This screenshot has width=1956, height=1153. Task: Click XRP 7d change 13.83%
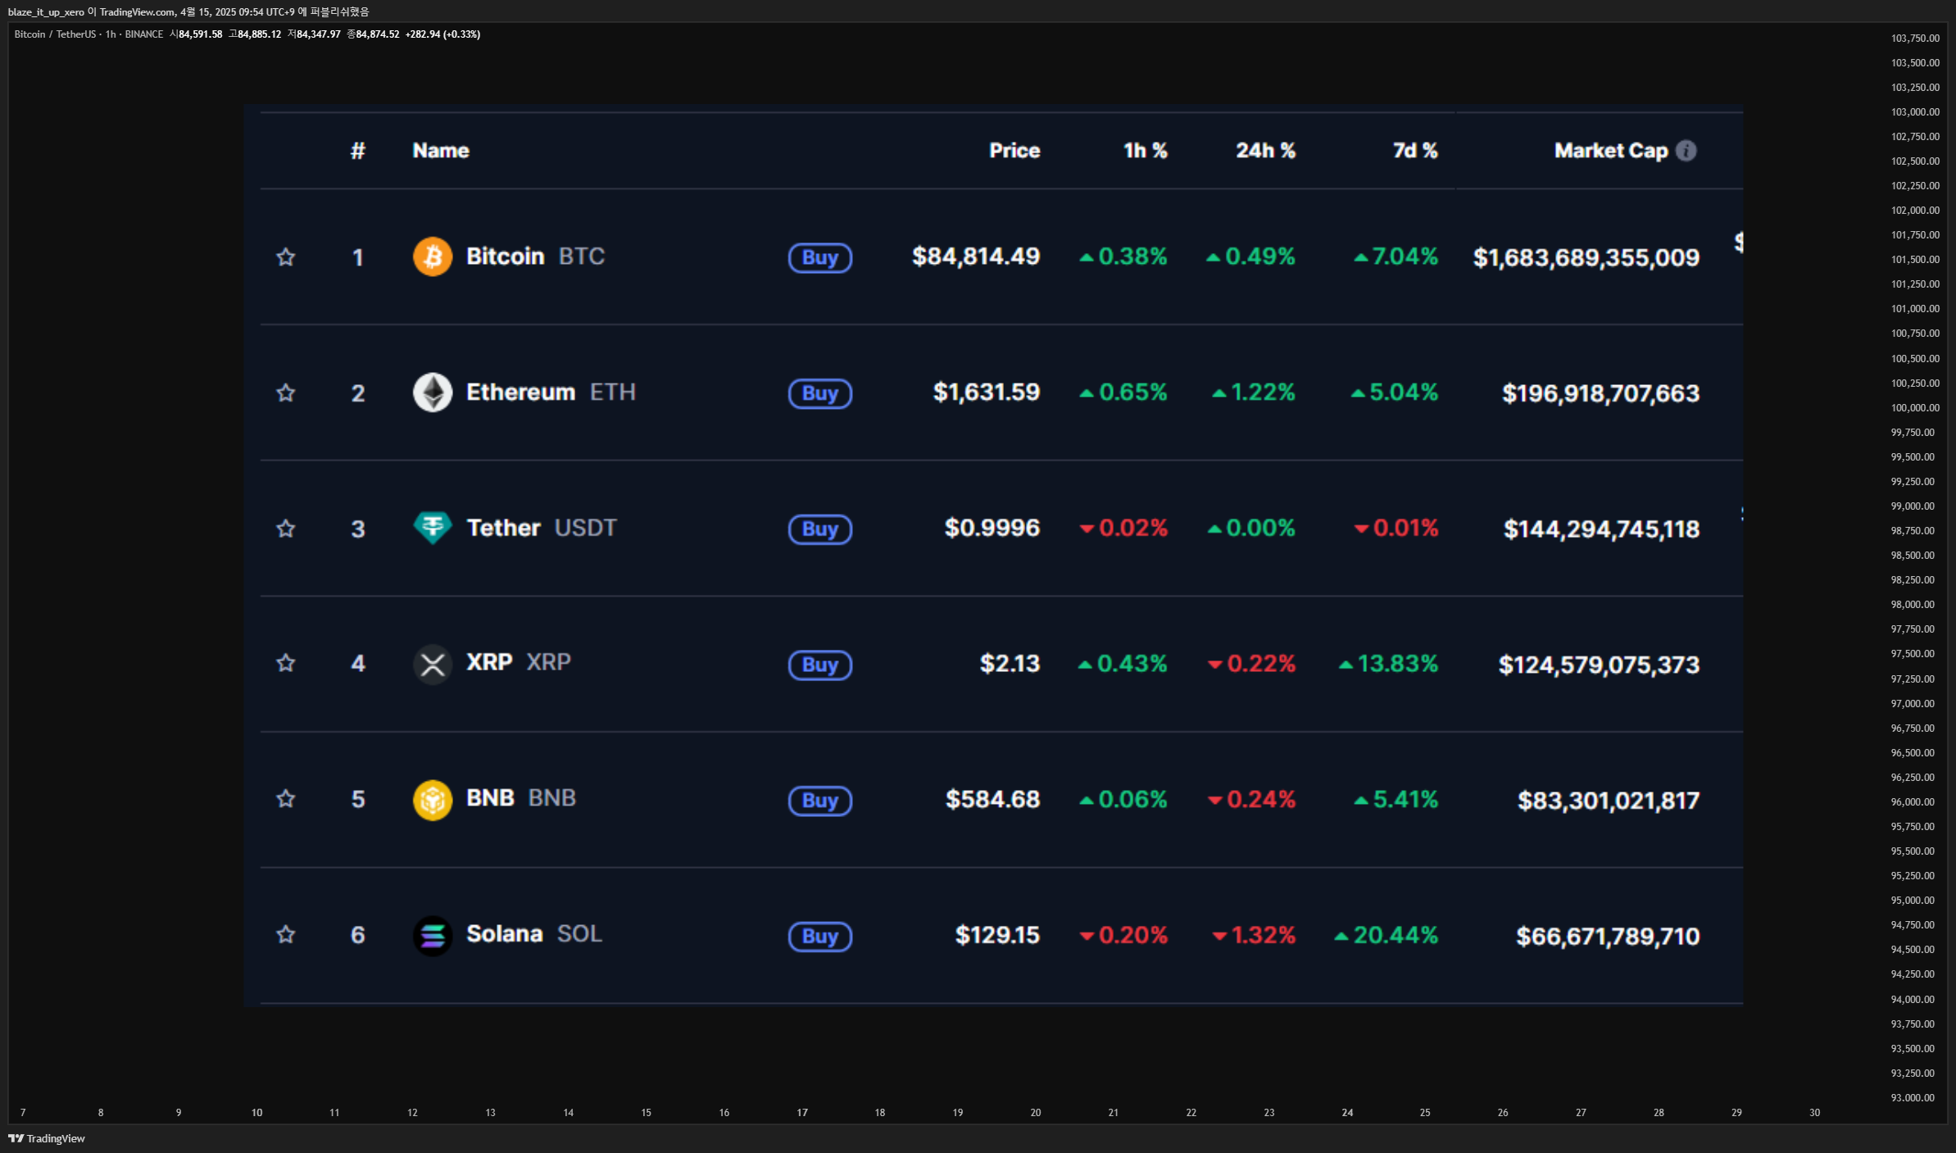1388,664
